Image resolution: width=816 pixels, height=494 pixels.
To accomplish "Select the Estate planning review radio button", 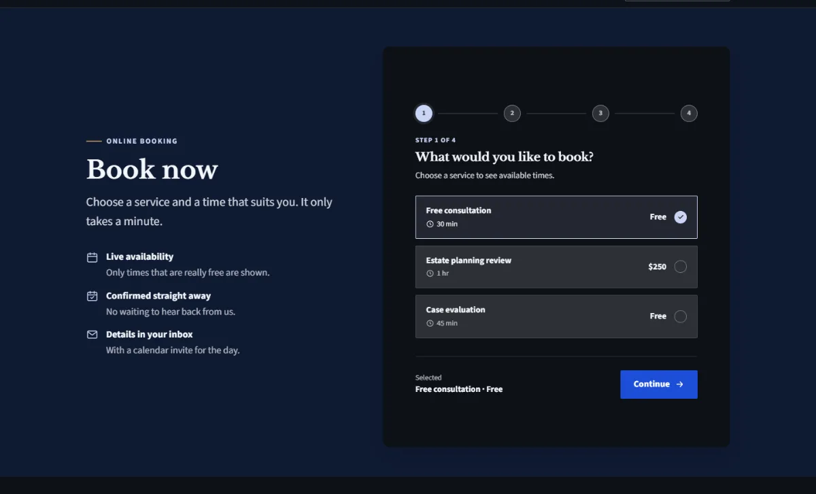I will click(681, 267).
